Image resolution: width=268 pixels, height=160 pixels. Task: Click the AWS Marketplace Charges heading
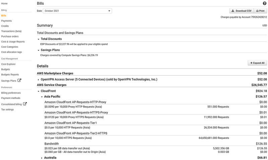point(55,73)
